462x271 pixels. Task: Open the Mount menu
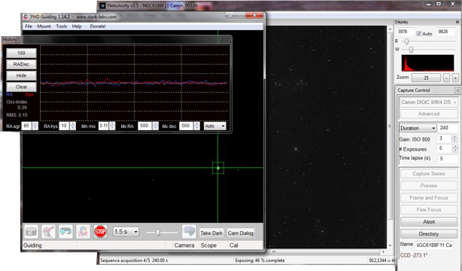[44, 26]
